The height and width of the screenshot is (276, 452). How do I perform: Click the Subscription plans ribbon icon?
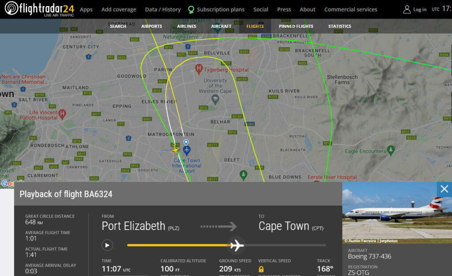coord(191,9)
